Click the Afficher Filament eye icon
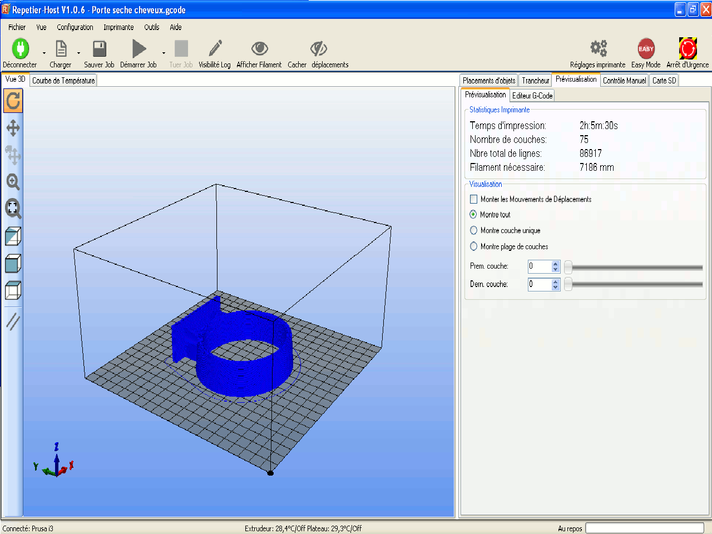Viewport: 712px width, 534px height. point(259,49)
